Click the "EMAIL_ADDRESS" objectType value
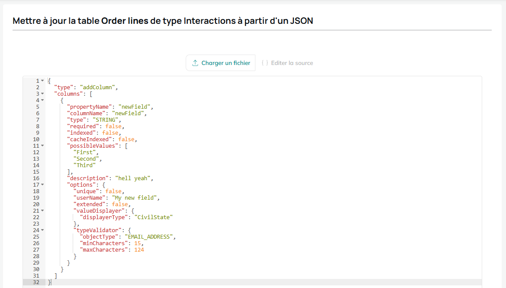The image size is (506, 288). [x=149, y=236]
